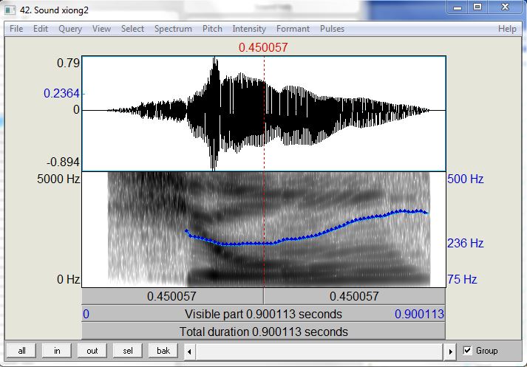Open the Edit menu

coord(41,29)
